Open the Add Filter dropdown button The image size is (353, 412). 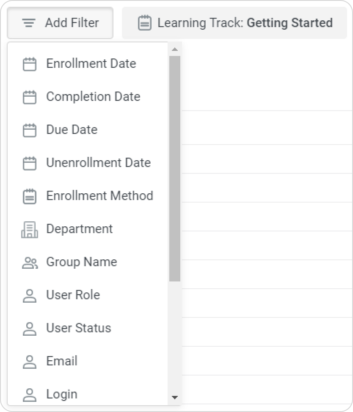(x=60, y=23)
